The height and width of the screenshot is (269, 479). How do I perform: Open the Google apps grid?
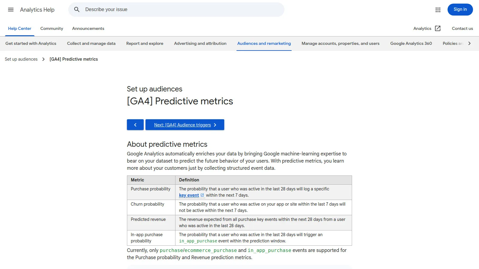click(438, 10)
